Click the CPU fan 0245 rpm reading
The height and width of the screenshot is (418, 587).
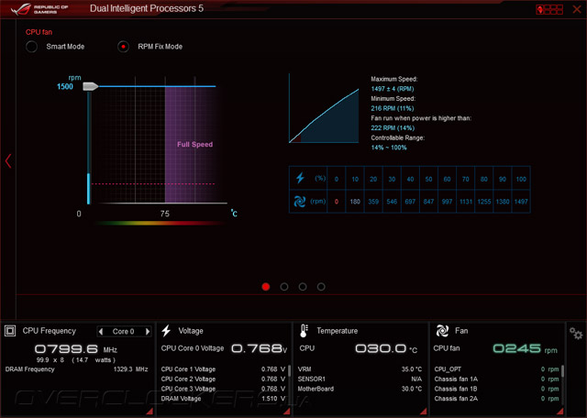[x=525, y=348]
